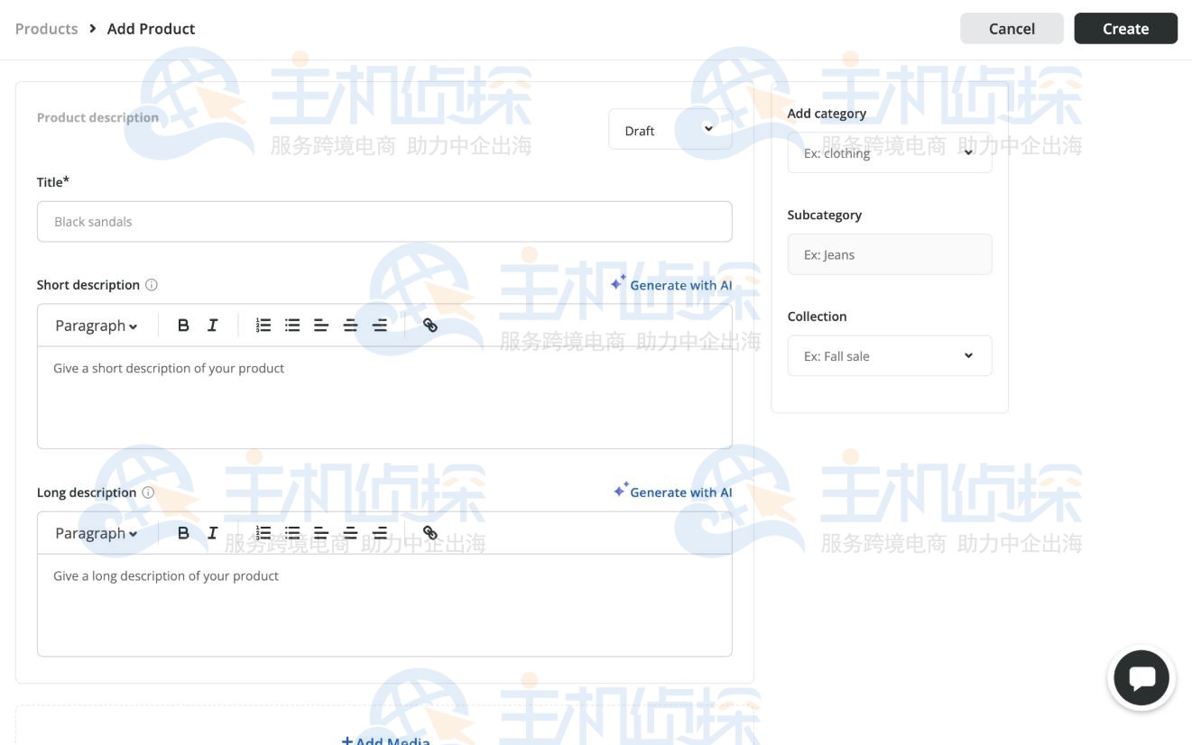Click the Cancel button
Screen dimensions: 1192x745
pos(1012,29)
